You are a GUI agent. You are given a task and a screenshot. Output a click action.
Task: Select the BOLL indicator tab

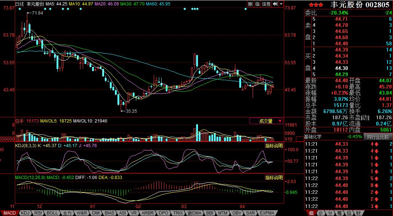[52, 213]
